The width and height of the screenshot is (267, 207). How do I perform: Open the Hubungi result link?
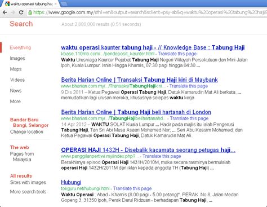pyautogui.click(x=71, y=182)
